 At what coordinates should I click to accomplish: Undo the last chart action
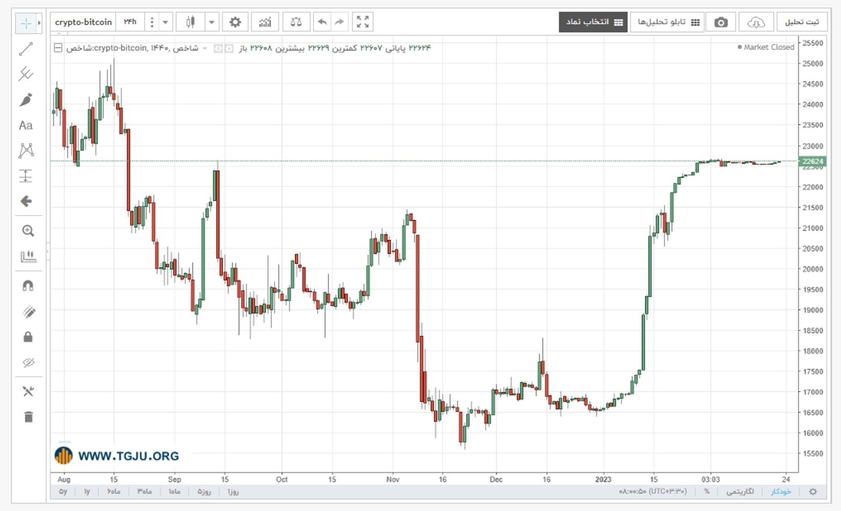tap(322, 22)
